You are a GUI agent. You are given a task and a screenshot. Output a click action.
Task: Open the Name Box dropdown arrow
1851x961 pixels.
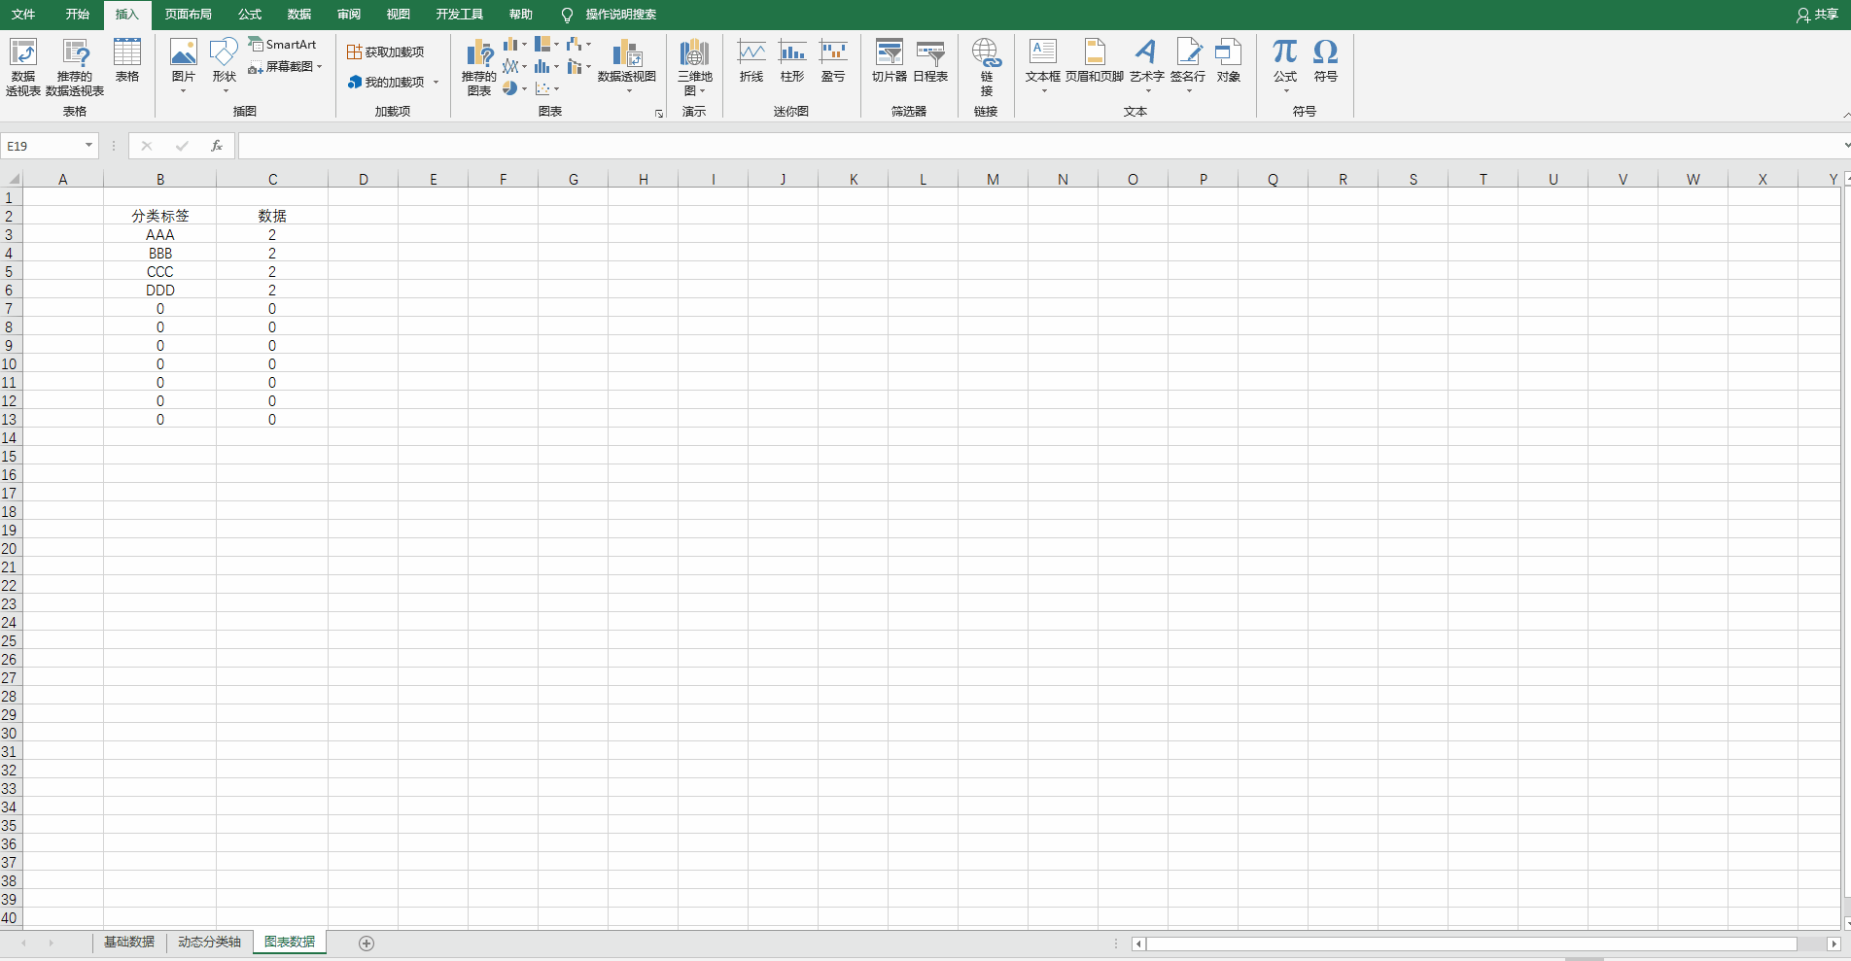[88, 146]
